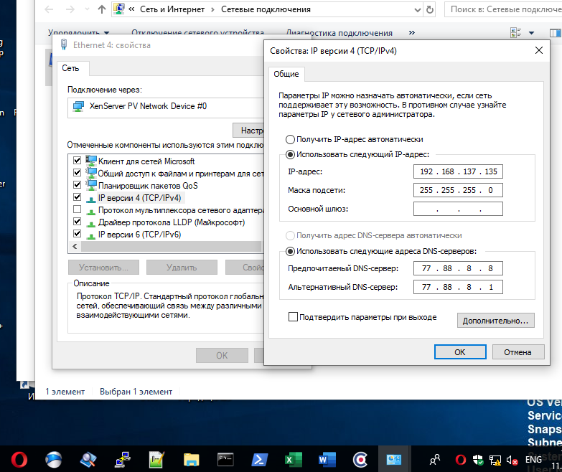The width and height of the screenshot is (562, 472).
Task: Select Получить IP-адрес автоматически radio button
Action: pos(290,139)
